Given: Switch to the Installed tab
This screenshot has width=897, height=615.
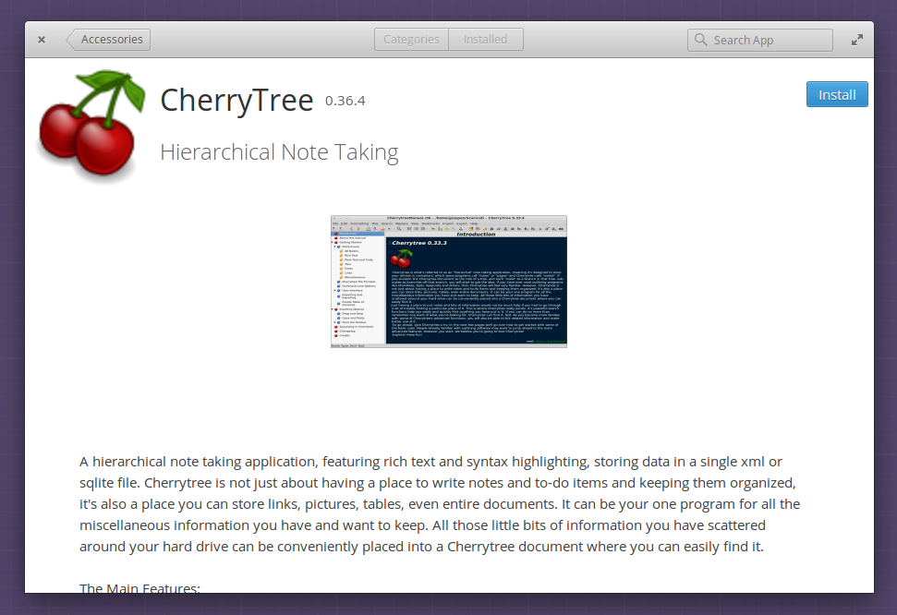Looking at the screenshot, I should (486, 40).
